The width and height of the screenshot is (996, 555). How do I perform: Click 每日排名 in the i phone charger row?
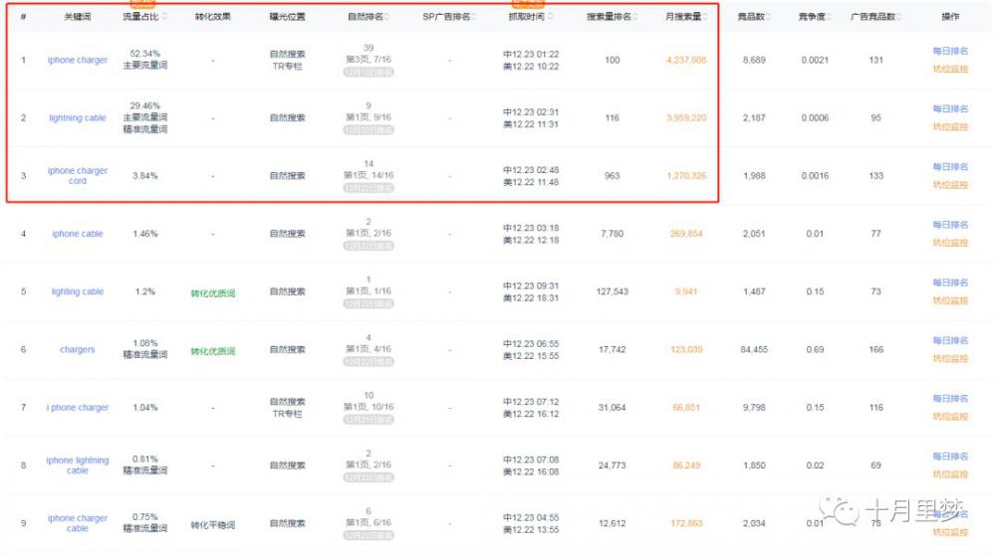point(950,398)
